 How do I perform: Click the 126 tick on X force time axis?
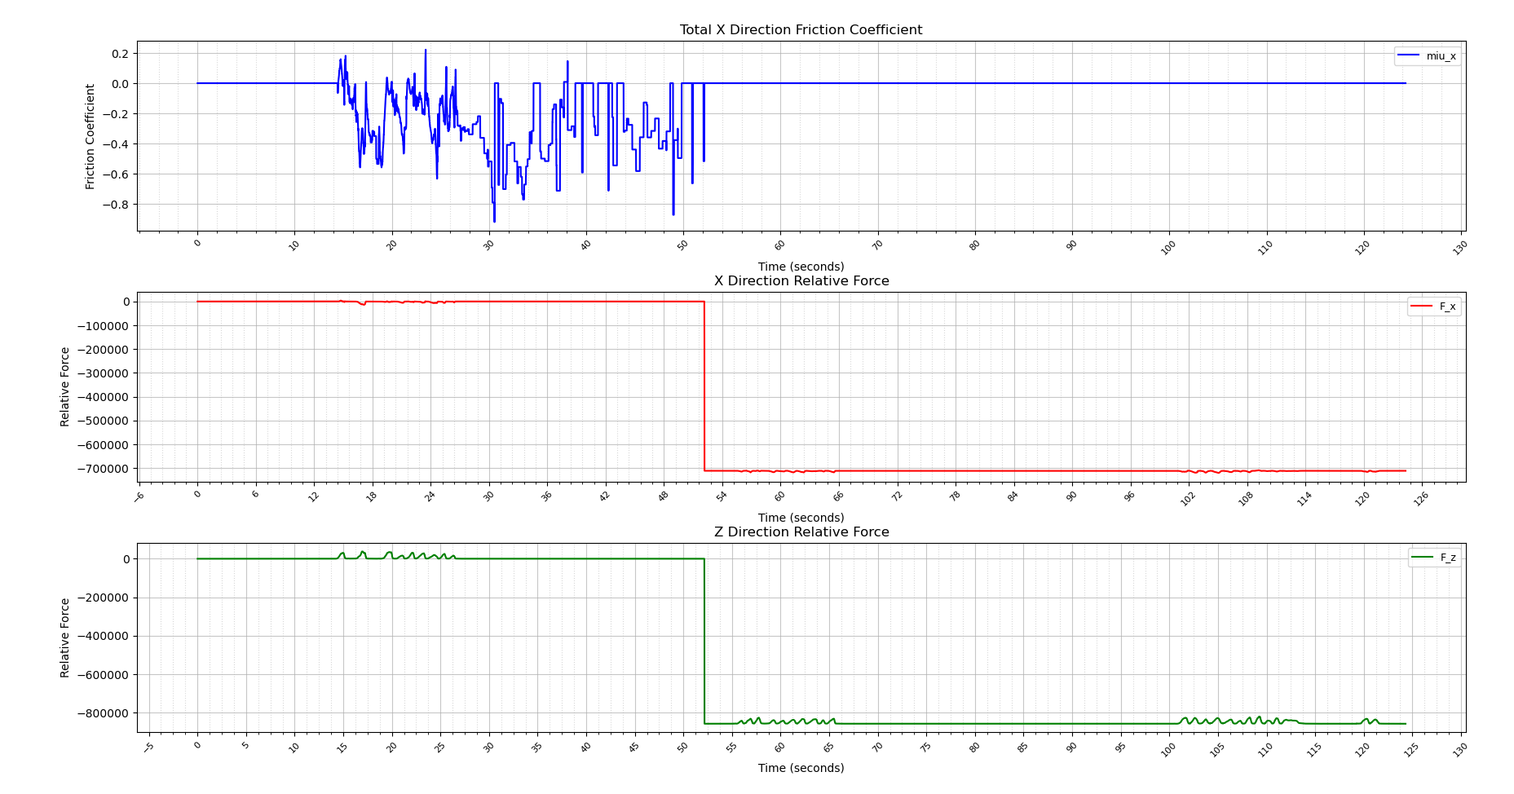click(1421, 497)
